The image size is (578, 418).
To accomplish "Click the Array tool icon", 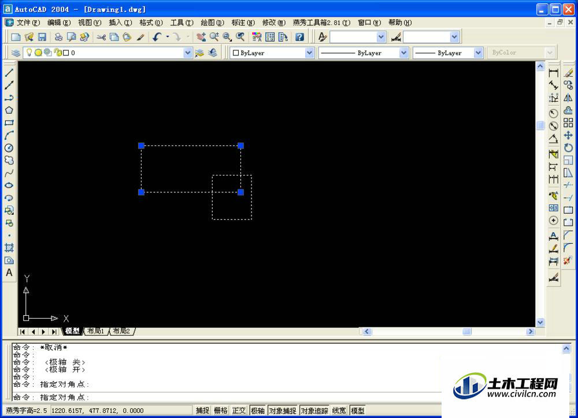I will point(568,122).
